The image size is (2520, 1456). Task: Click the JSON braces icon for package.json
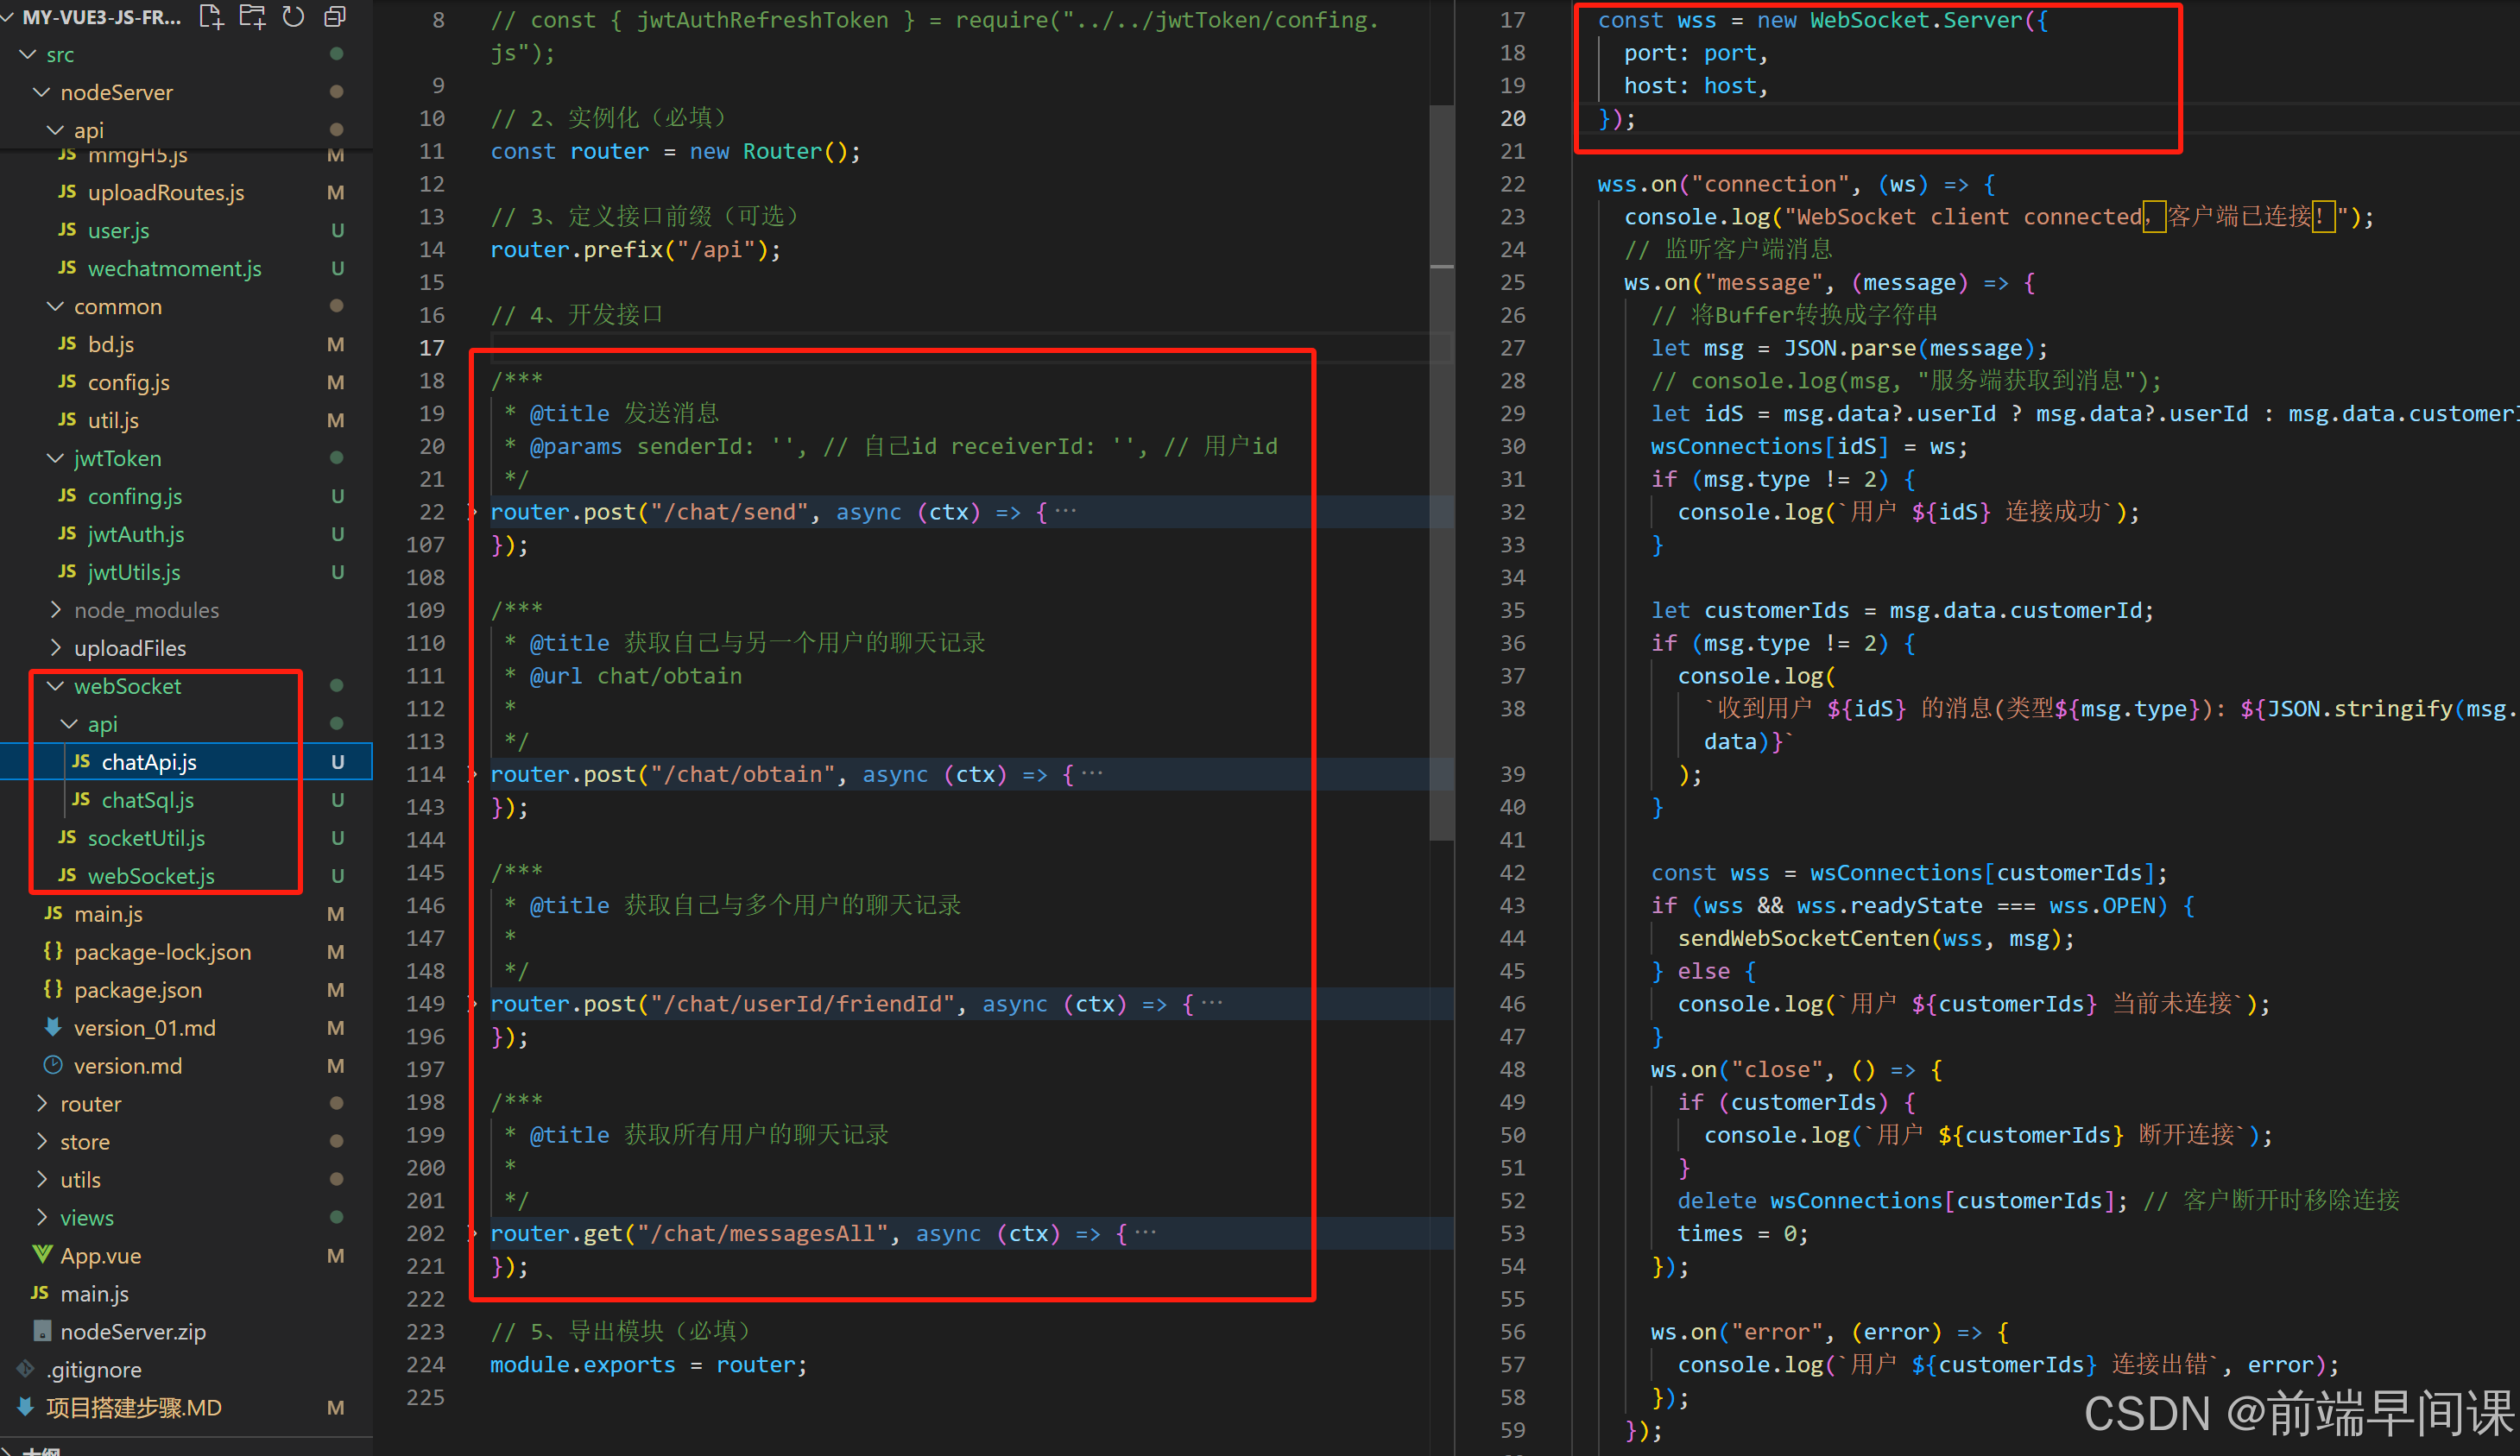pyautogui.click(x=53, y=990)
